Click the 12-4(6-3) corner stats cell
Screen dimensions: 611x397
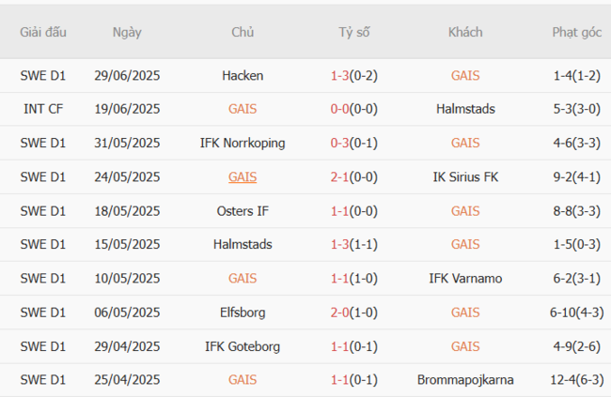pyautogui.click(x=576, y=379)
